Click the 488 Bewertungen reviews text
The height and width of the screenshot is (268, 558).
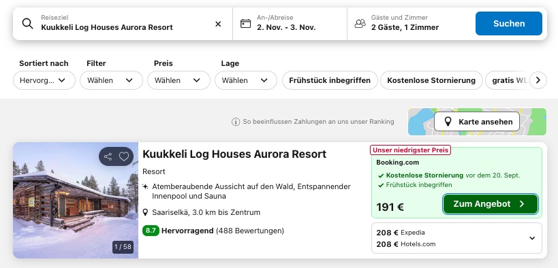(250, 231)
